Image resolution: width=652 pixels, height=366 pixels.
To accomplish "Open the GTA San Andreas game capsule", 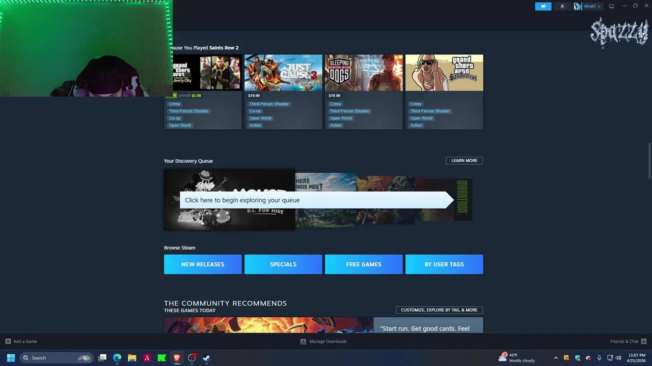I will click(444, 73).
